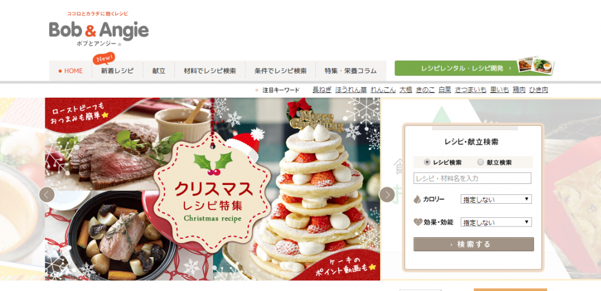The height and width of the screenshot is (291, 601).
Task: Click the 検索する button
Action: pyautogui.click(x=474, y=244)
